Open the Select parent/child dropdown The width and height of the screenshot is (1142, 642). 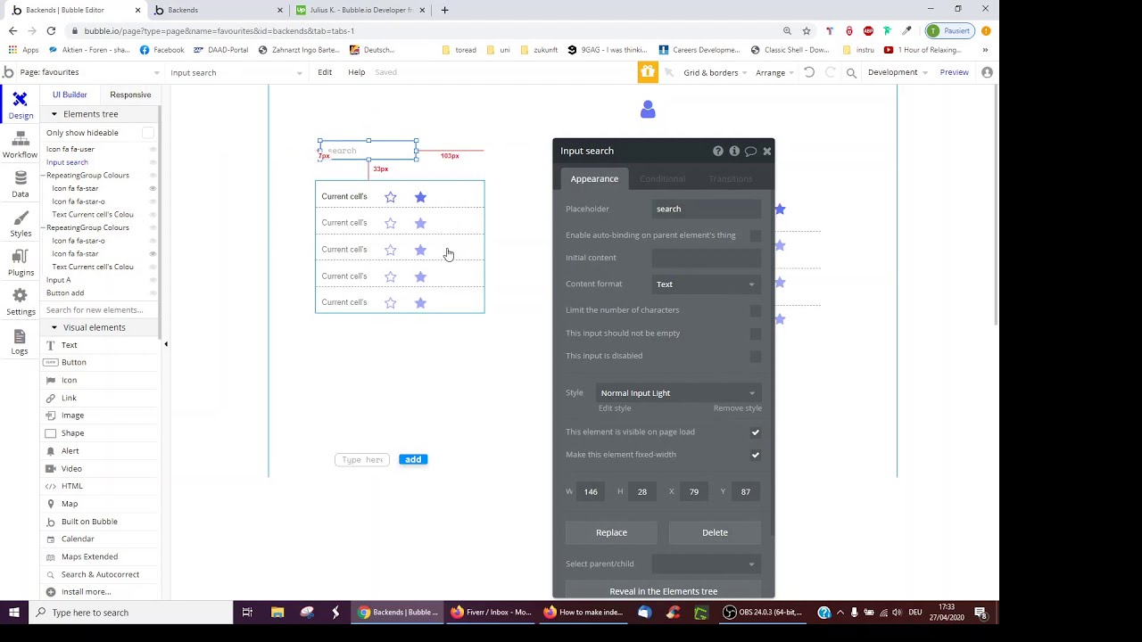[x=706, y=564]
